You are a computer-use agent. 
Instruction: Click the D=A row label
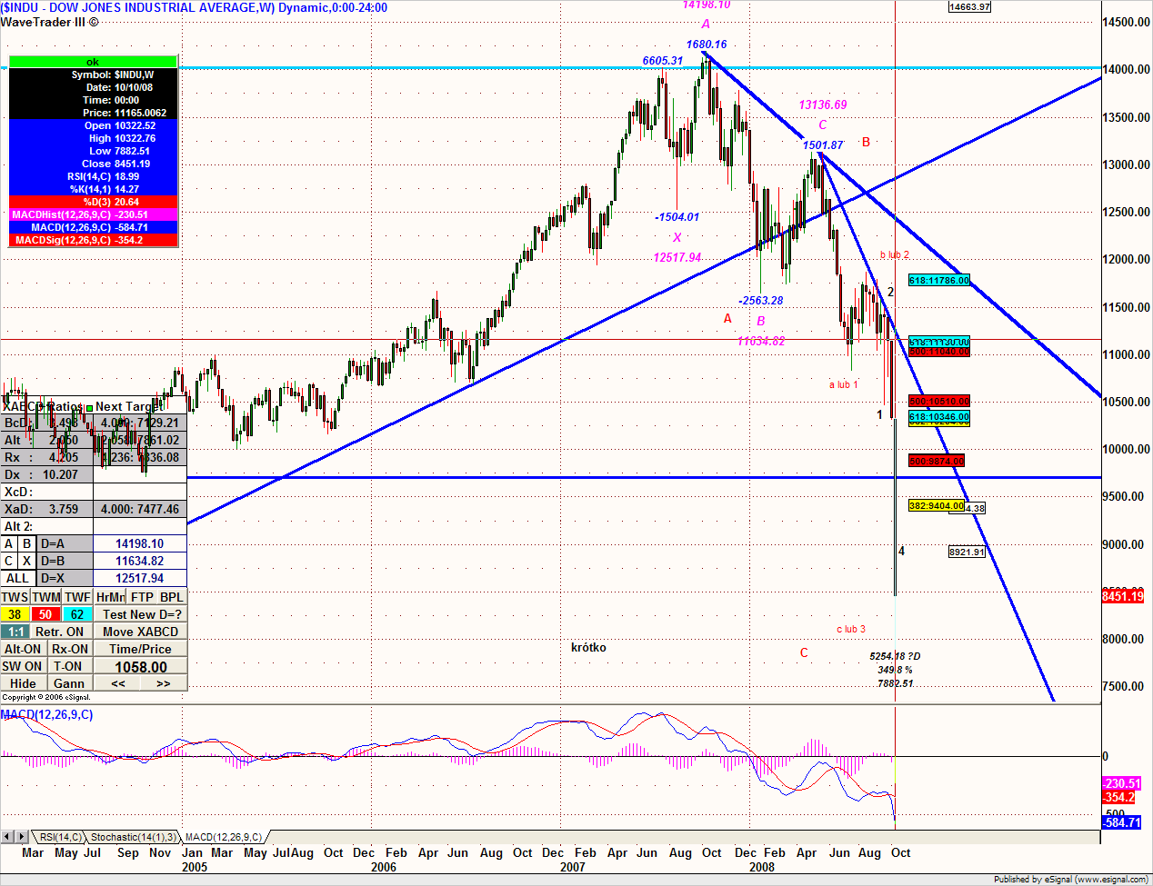(65, 543)
